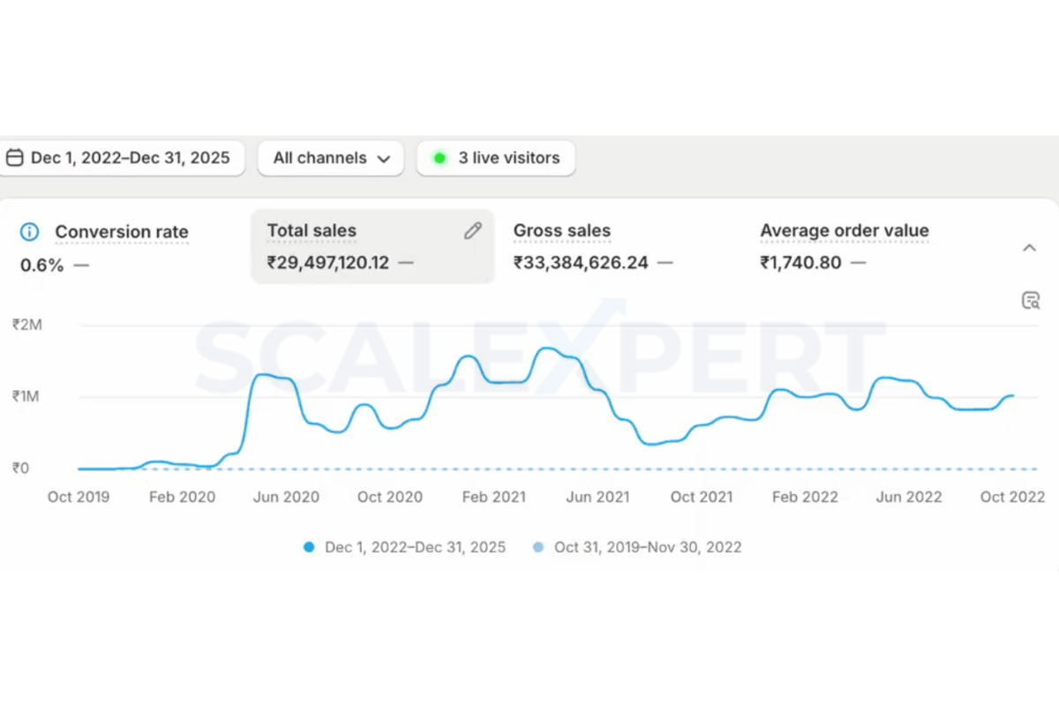Open the report explore icon above chart

tap(1031, 300)
